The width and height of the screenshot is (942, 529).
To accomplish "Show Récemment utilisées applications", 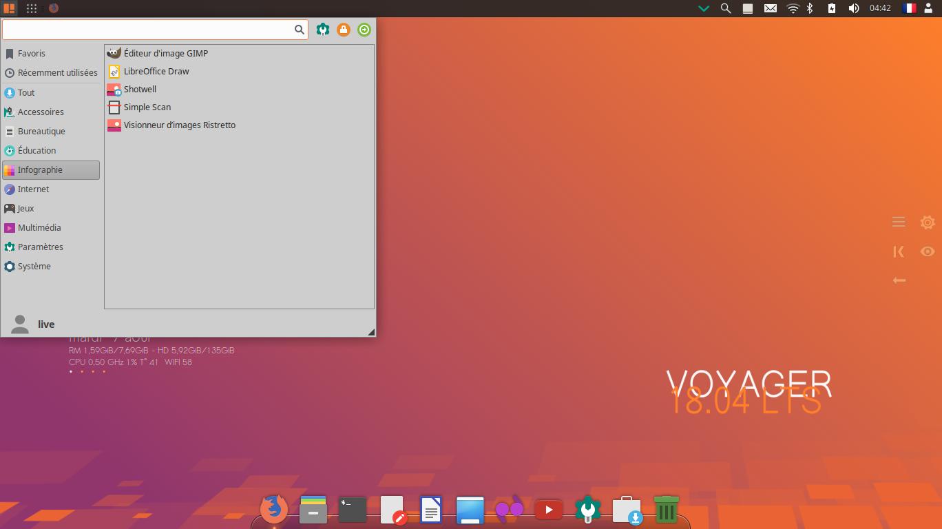I will (51, 72).
